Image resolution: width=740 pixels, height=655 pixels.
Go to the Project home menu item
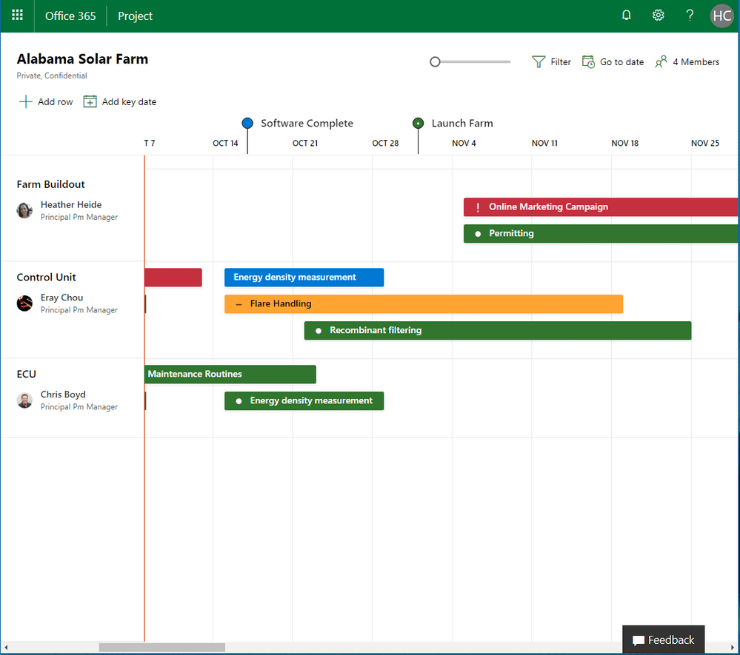coord(135,16)
